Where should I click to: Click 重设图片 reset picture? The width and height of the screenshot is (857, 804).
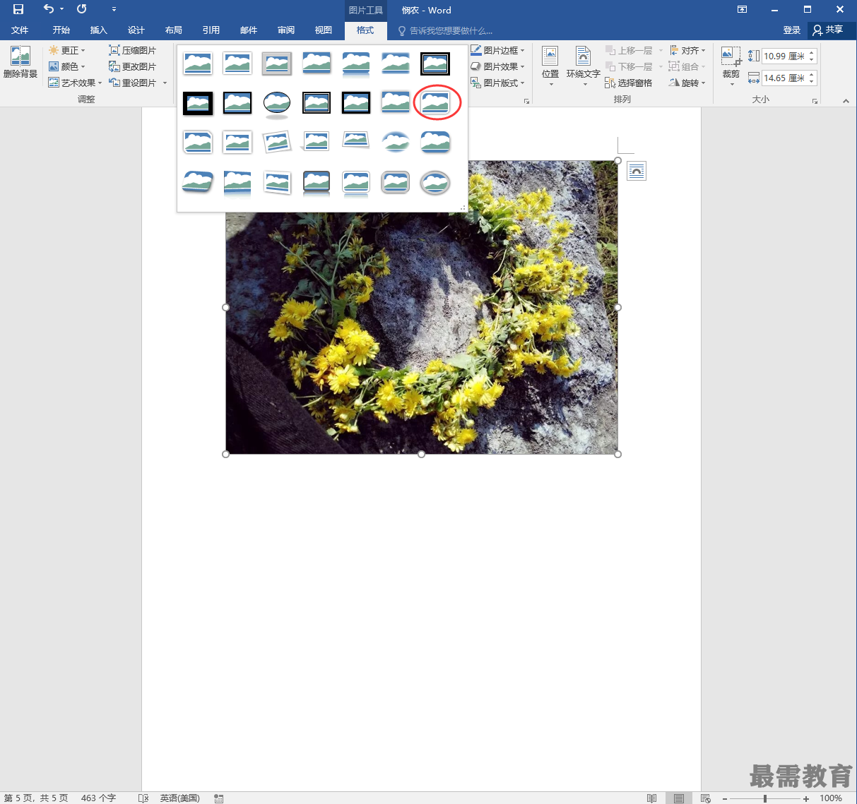(132, 83)
